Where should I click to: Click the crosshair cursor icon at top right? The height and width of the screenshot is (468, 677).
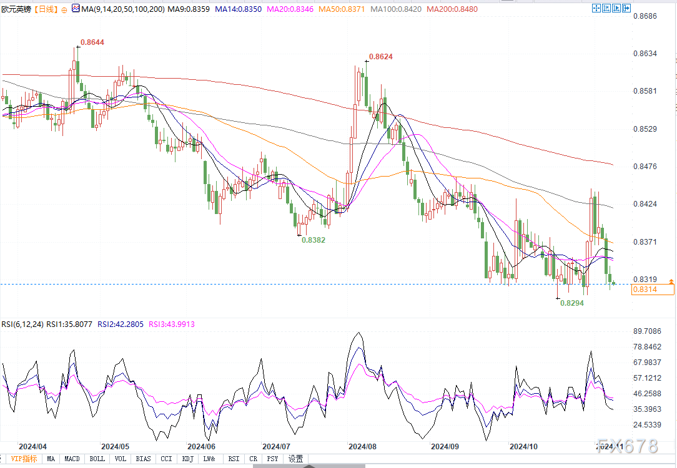tap(595, 9)
